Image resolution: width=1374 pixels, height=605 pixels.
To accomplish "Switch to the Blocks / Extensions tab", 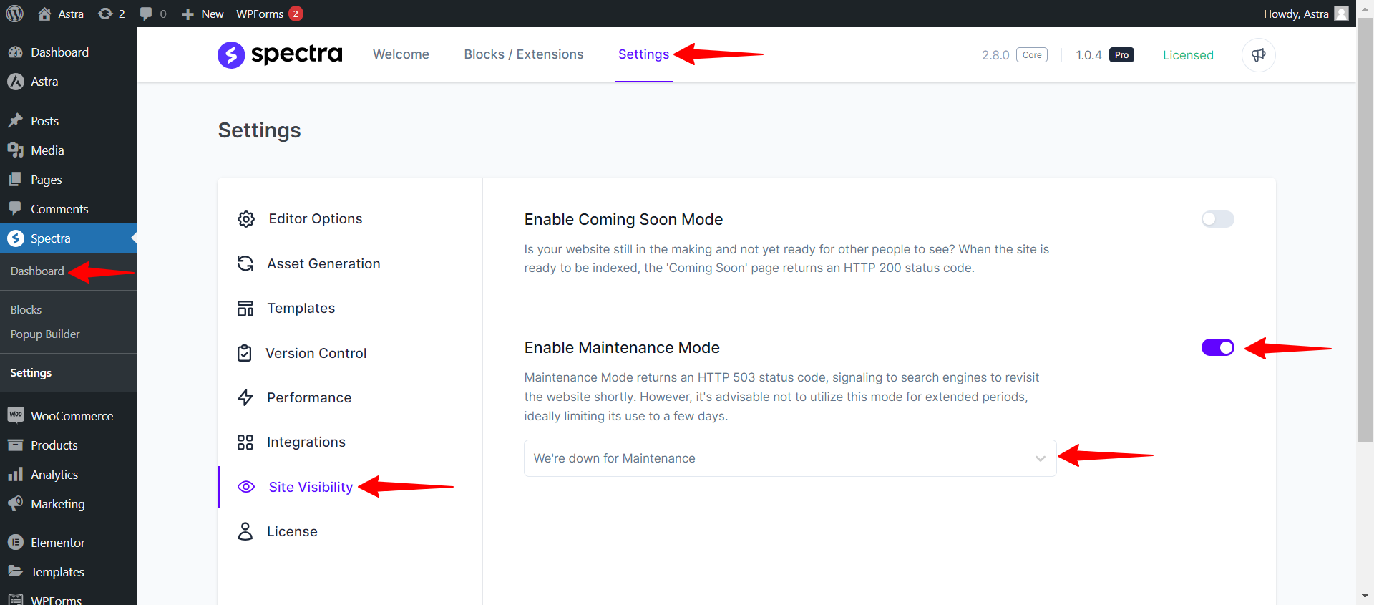I will [523, 54].
